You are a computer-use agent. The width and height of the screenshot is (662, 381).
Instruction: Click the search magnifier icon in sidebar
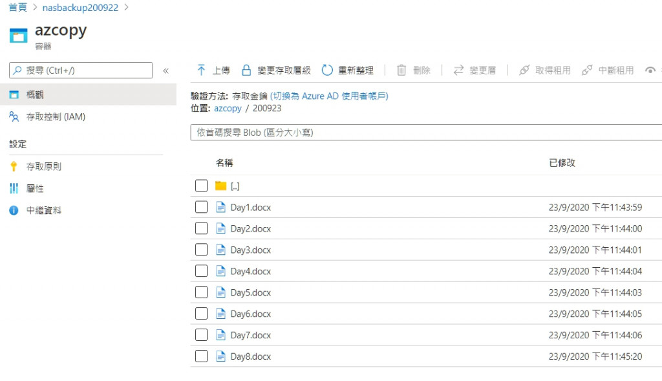17,70
